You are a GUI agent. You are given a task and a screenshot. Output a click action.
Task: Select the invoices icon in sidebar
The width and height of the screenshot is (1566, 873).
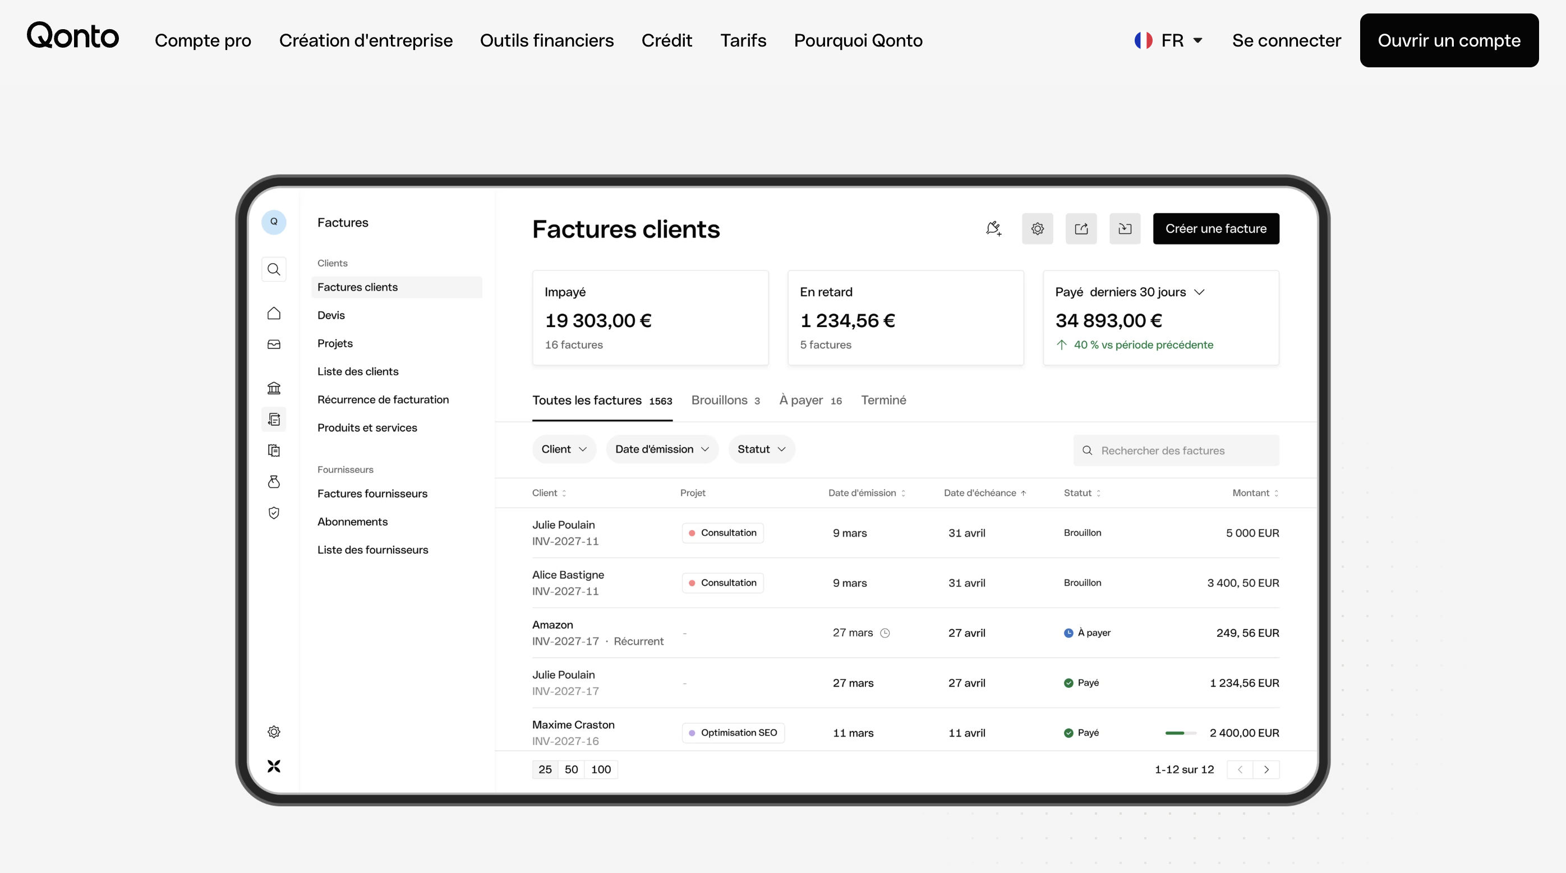tap(274, 420)
